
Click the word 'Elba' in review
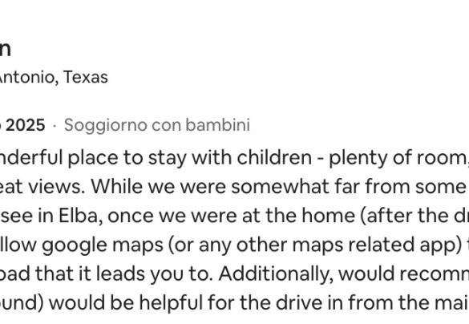(x=78, y=216)
